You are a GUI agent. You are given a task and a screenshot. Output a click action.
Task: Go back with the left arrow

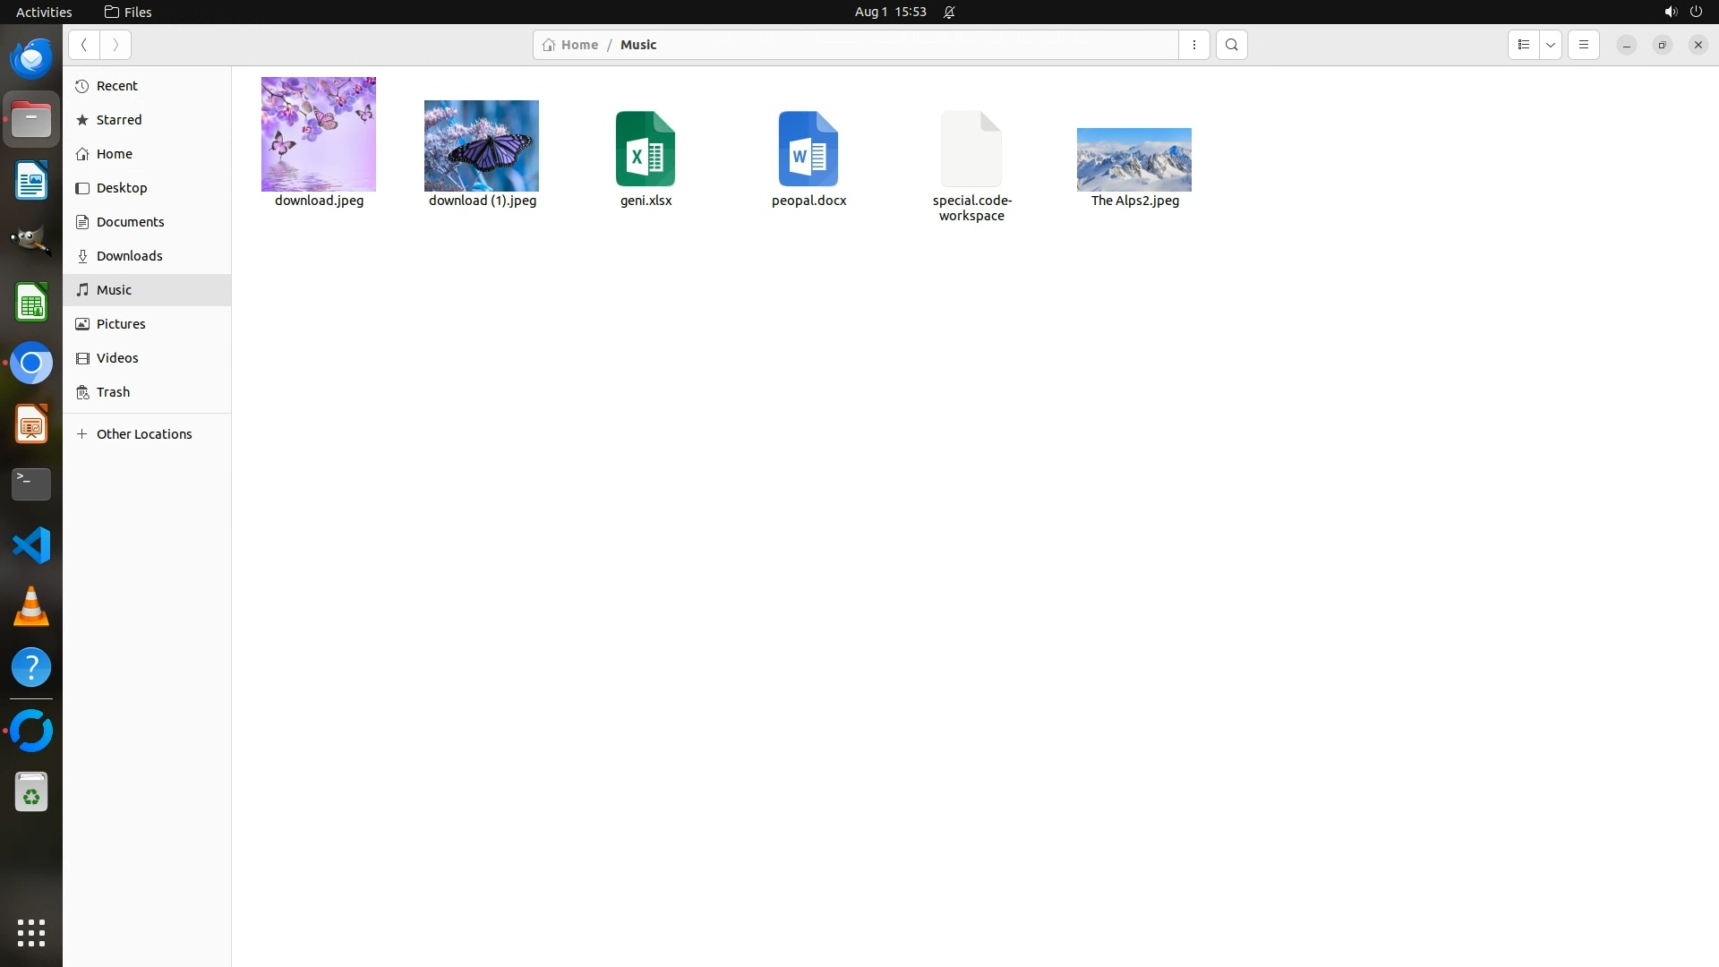pyautogui.click(x=83, y=45)
